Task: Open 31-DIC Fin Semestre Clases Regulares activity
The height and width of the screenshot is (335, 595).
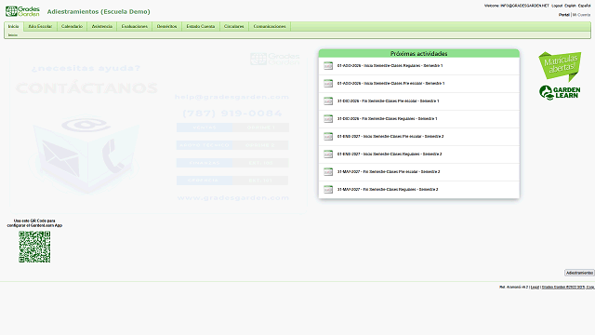Action: [388, 118]
